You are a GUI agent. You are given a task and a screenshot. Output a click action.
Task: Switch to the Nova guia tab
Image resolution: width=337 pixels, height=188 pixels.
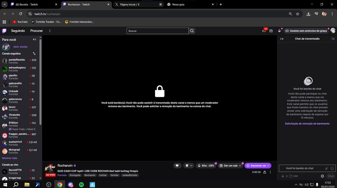[190, 4]
